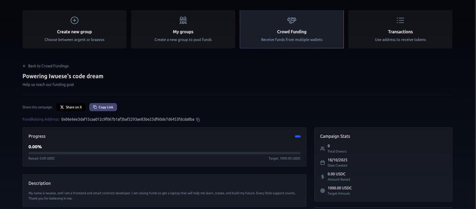Select the Crowd Funding card
The height and width of the screenshot is (209, 476).
point(292,29)
